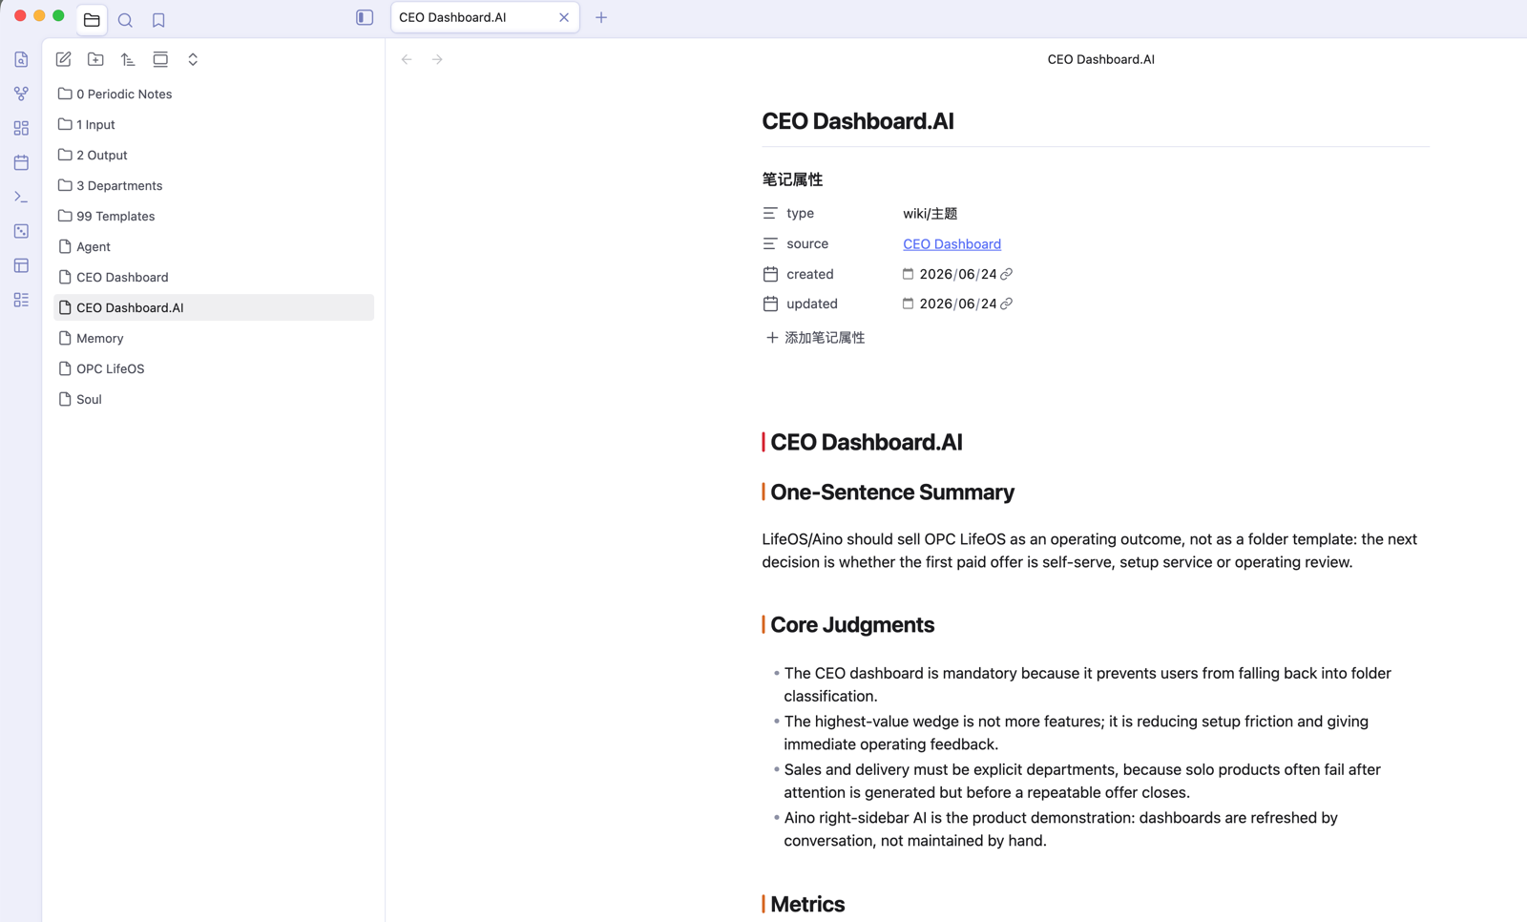
Task: Click 添加笔记属性 add property button
Action: tap(815, 338)
